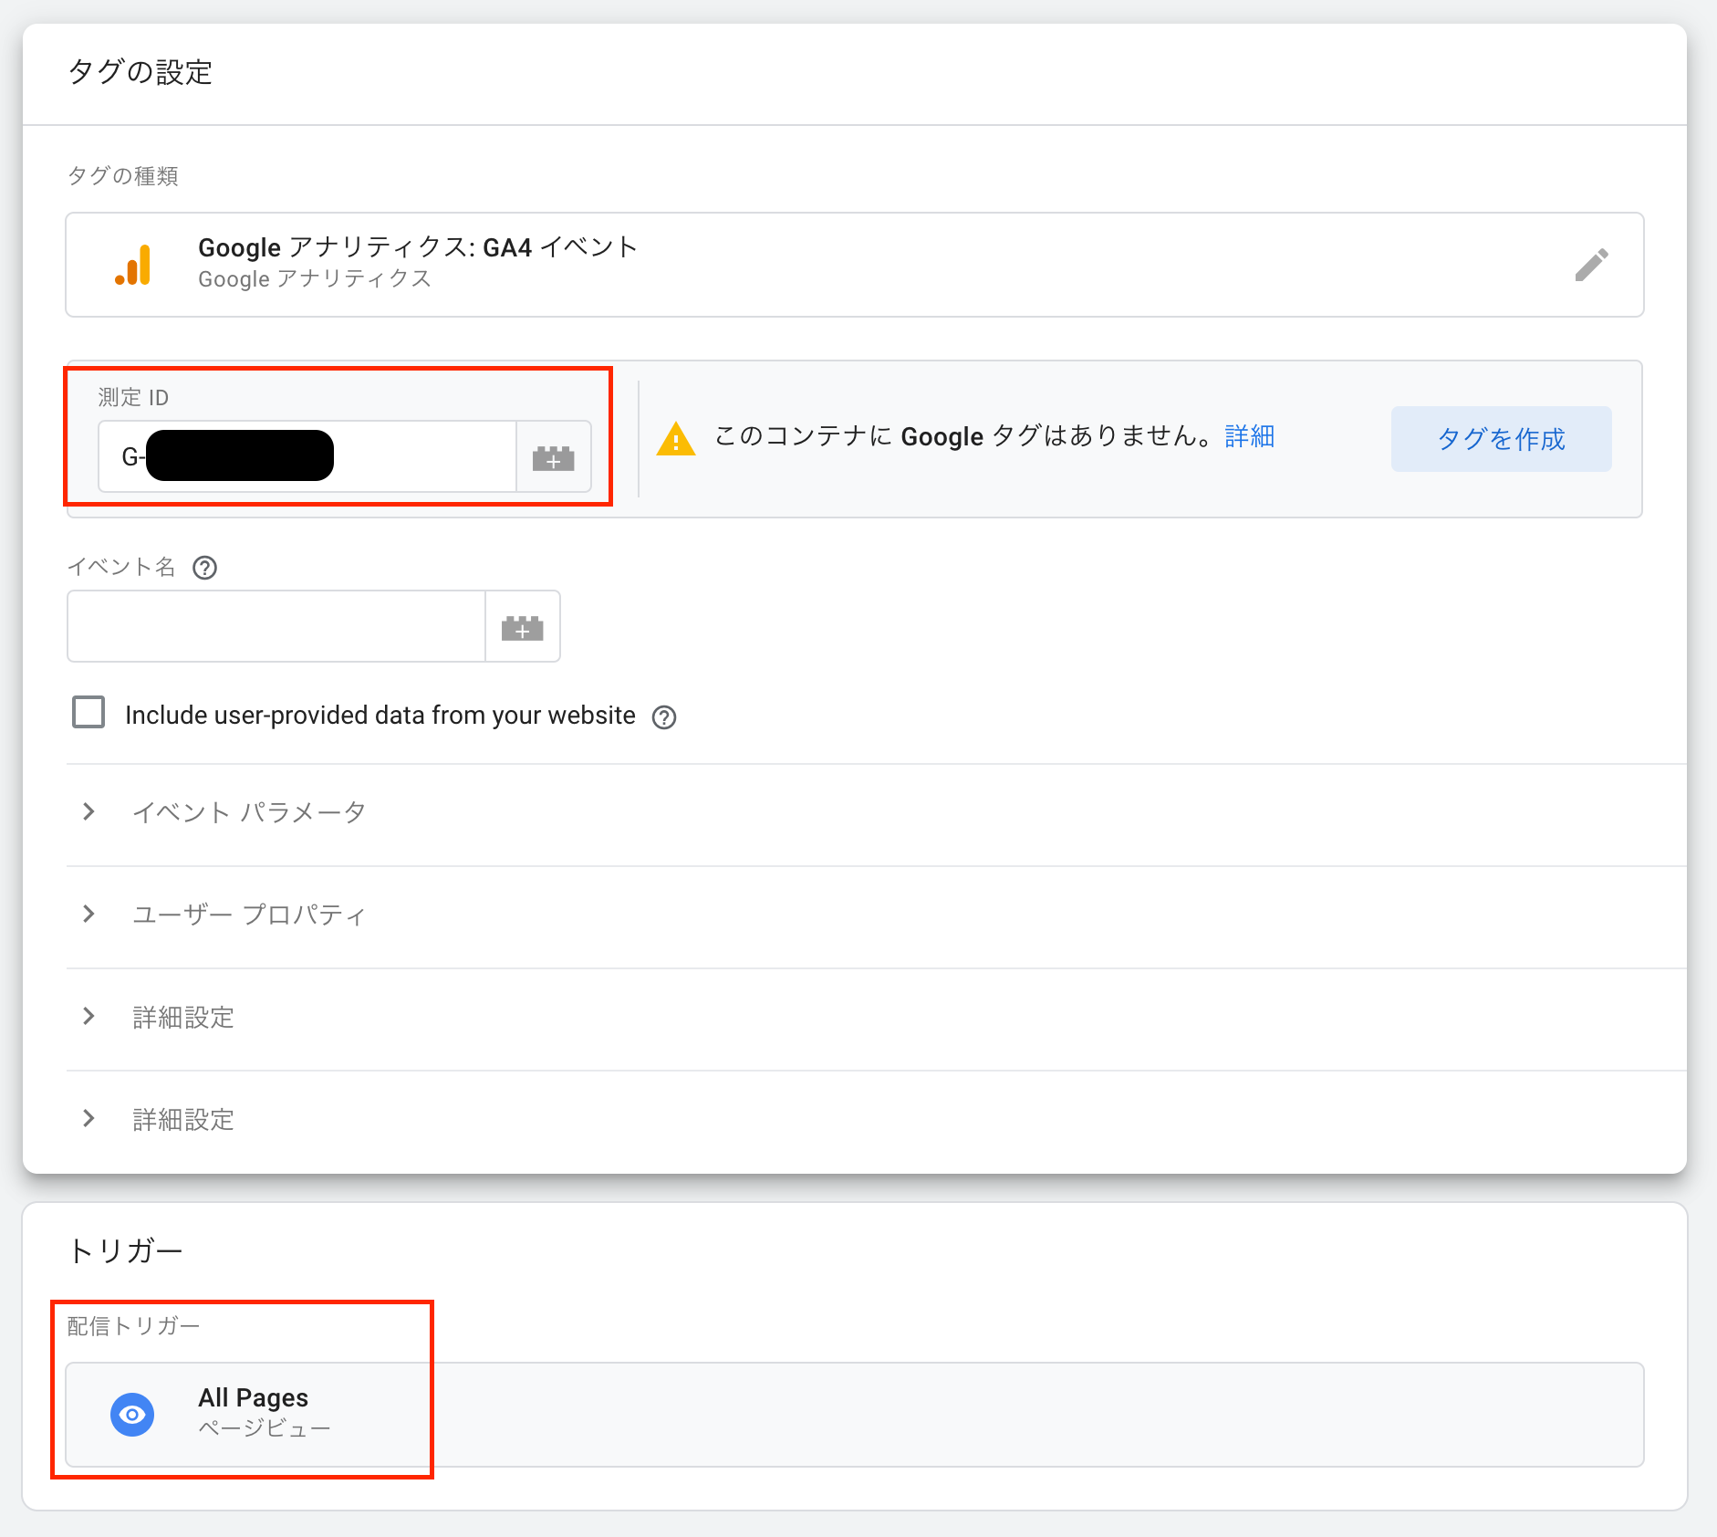
Task: Click the Include user-provided data label text
Action: coord(380,716)
